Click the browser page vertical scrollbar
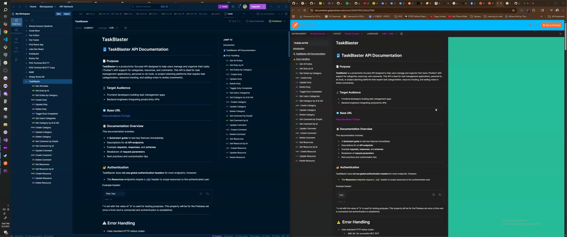This screenshot has width=567, height=237. (565, 36)
